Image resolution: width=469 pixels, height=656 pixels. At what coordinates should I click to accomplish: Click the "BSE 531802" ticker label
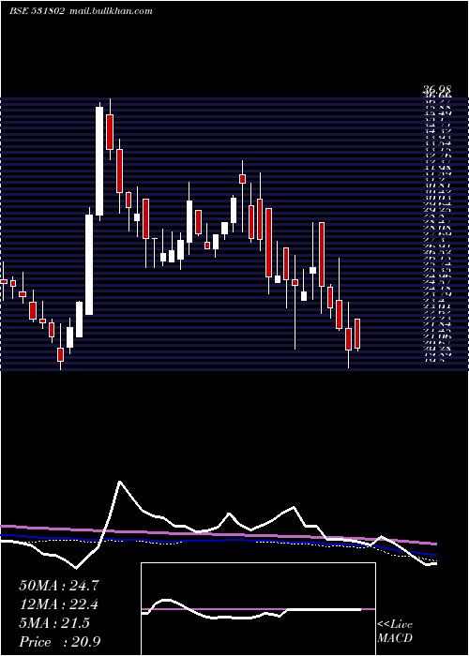click(37, 11)
